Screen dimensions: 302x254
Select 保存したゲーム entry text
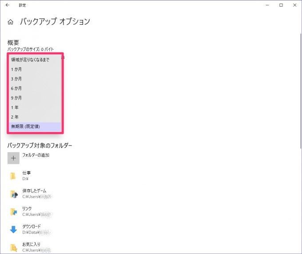click(x=34, y=191)
